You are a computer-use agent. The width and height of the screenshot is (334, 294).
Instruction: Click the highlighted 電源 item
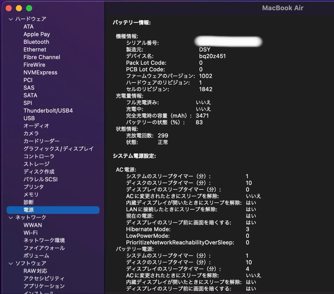[x=28, y=210]
